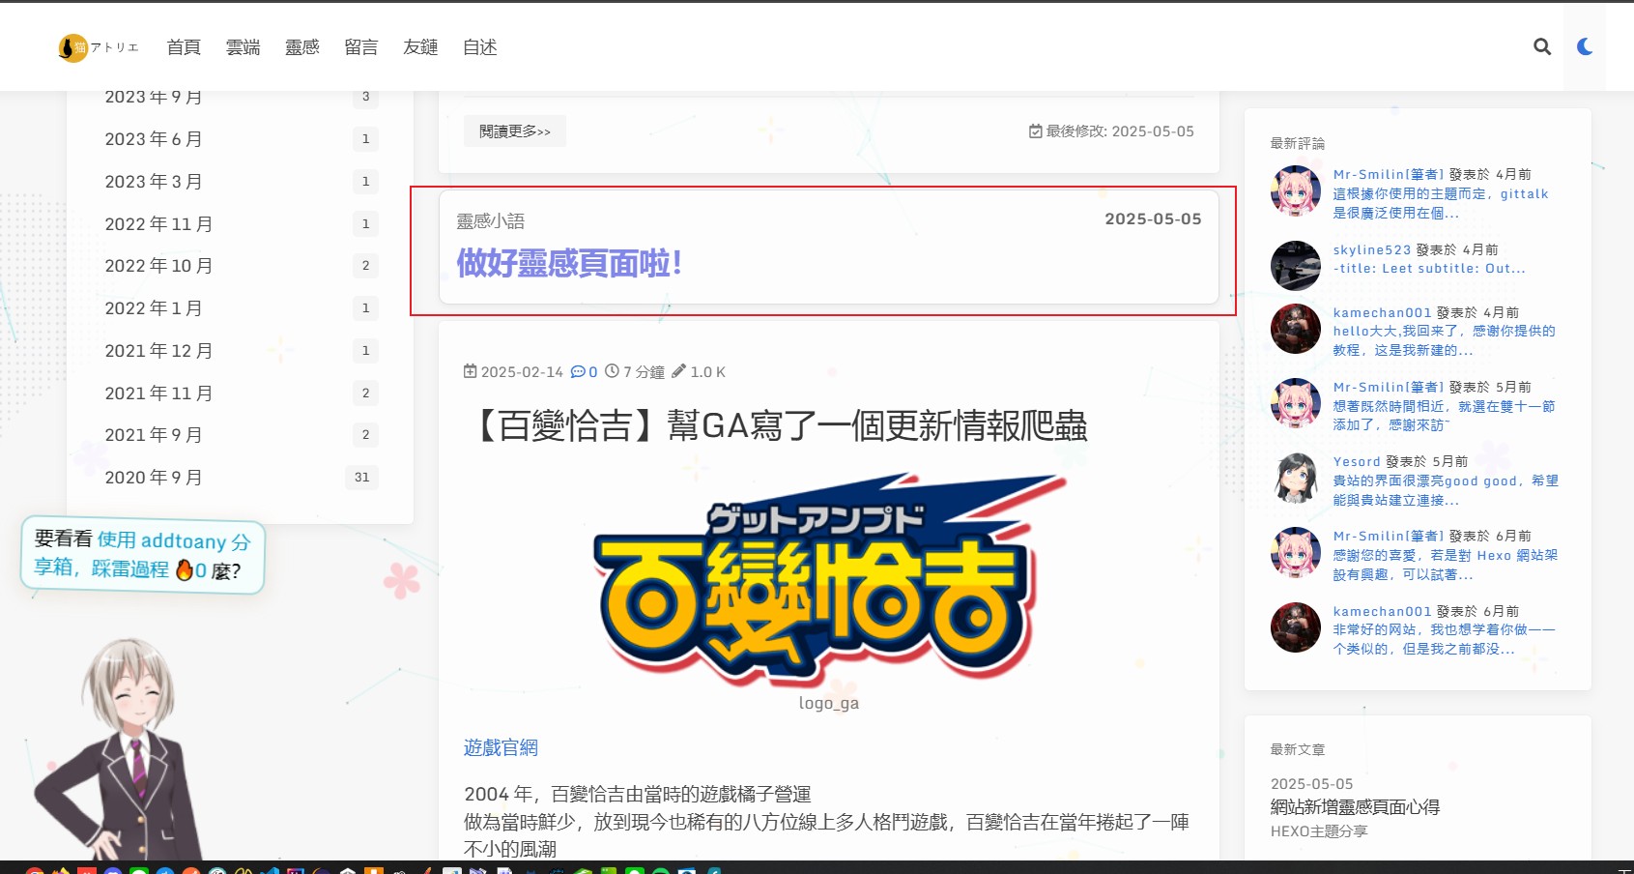Click the HEXO主題分享 category label
The width and height of the screenshot is (1634, 874).
click(1319, 831)
